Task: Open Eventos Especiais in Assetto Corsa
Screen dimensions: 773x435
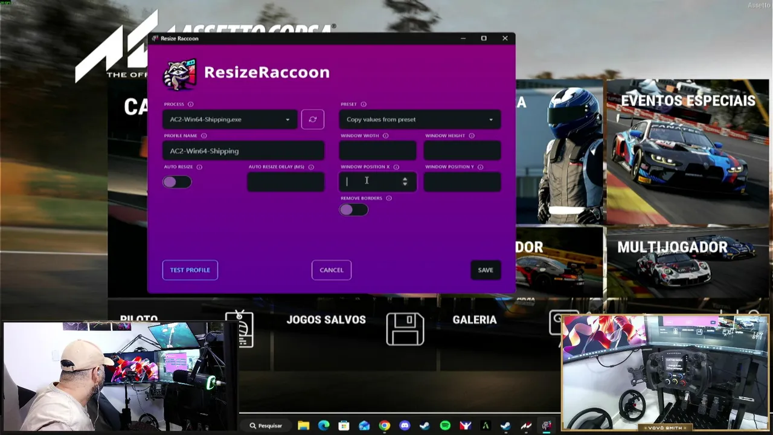Action: click(688, 152)
